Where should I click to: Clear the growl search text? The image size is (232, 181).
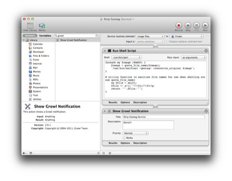(97, 36)
